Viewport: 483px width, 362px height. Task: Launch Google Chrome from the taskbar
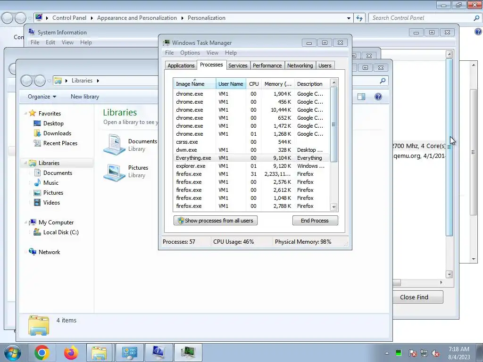click(x=42, y=353)
